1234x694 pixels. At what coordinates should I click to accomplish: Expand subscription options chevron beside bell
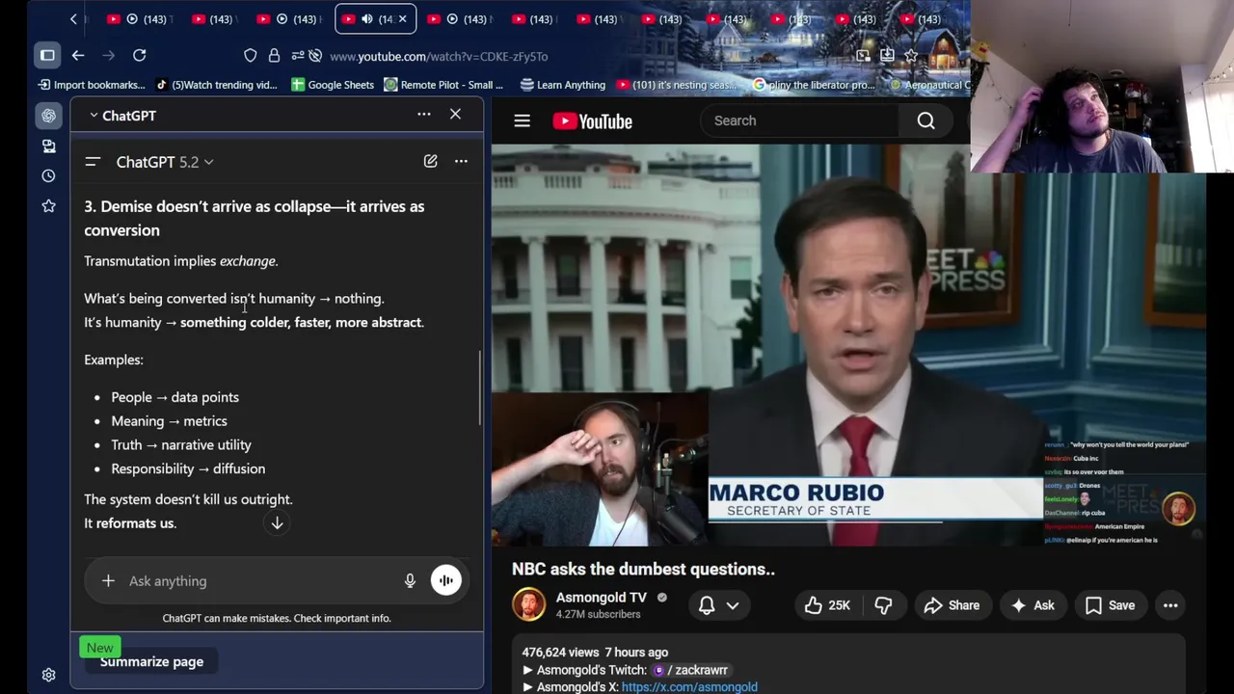(733, 605)
